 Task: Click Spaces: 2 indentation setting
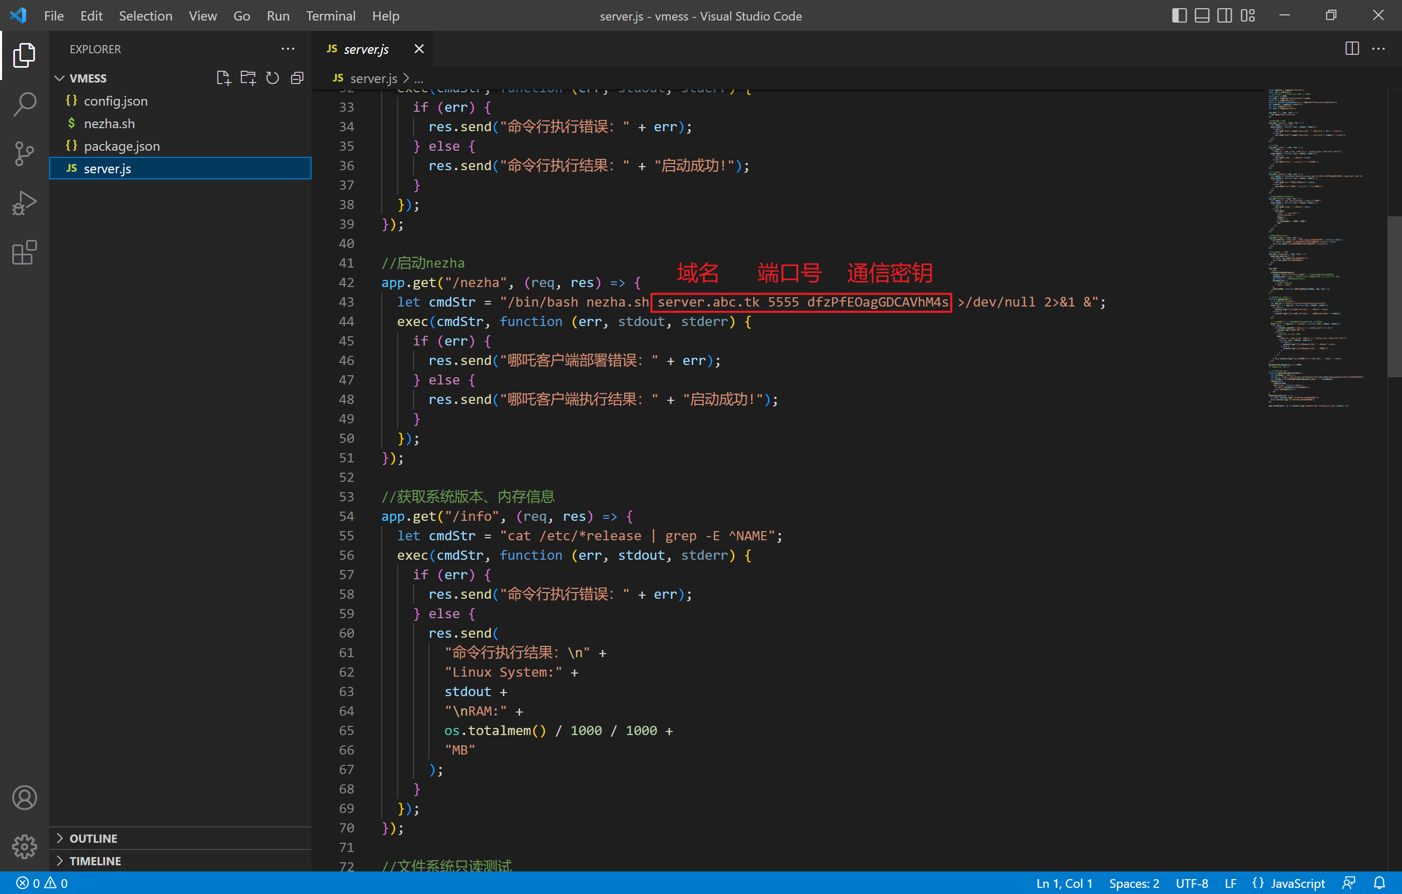[x=1133, y=883]
